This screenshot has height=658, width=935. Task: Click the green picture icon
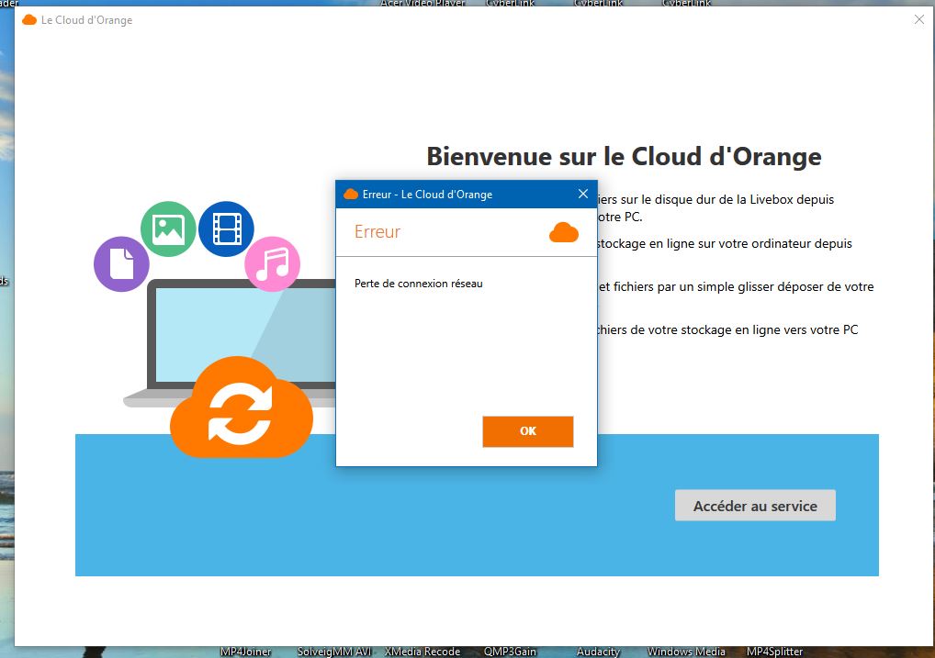point(168,229)
